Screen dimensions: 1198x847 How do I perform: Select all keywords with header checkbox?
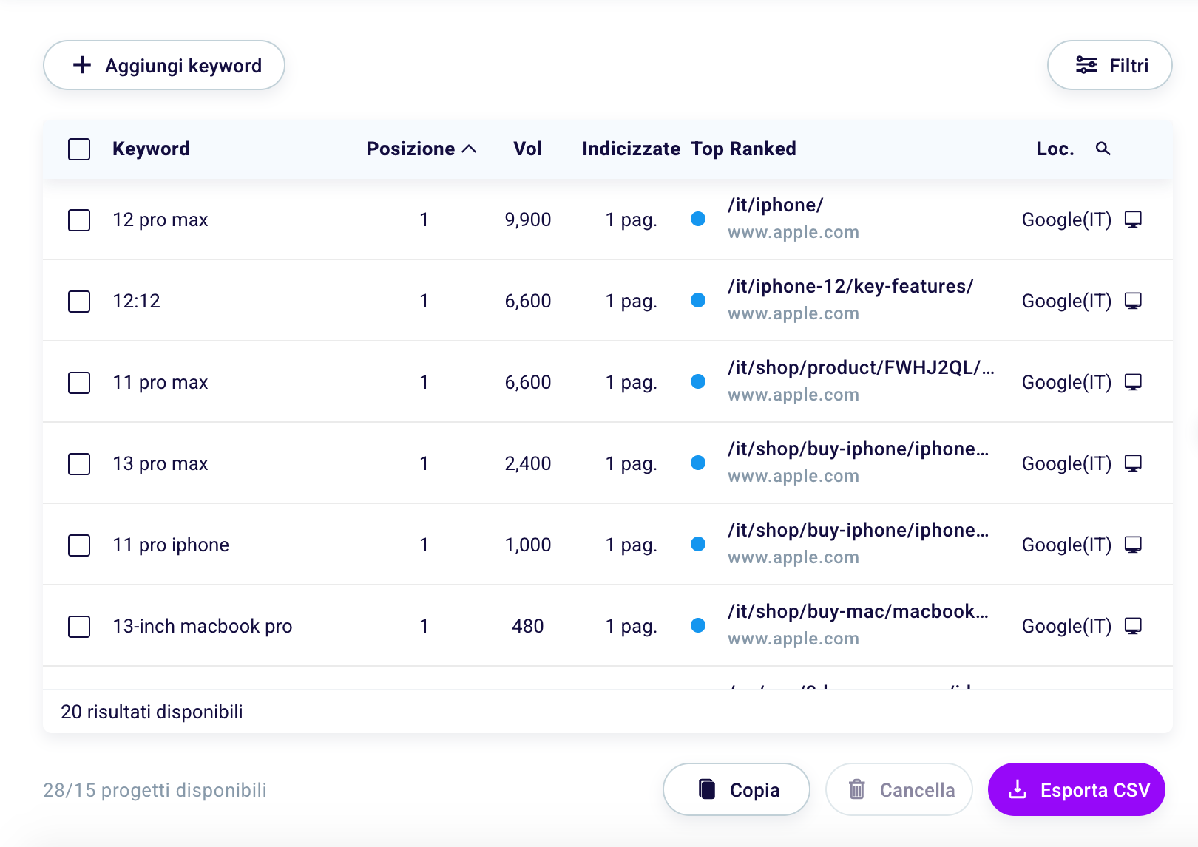pyautogui.click(x=79, y=149)
